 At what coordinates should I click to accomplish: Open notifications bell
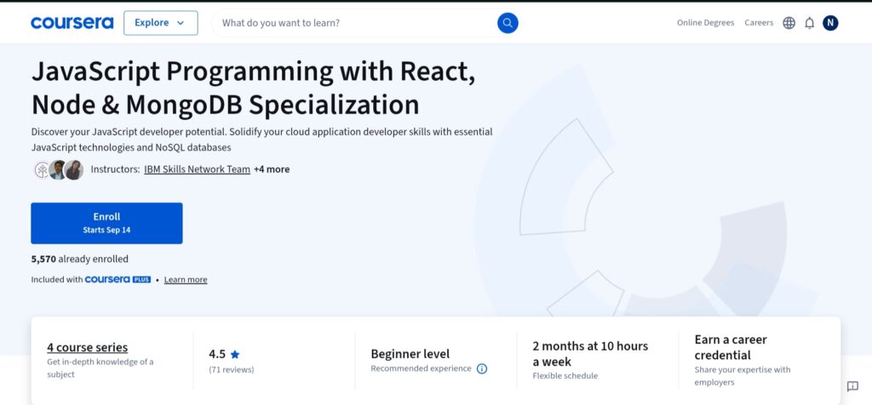point(810,23)
